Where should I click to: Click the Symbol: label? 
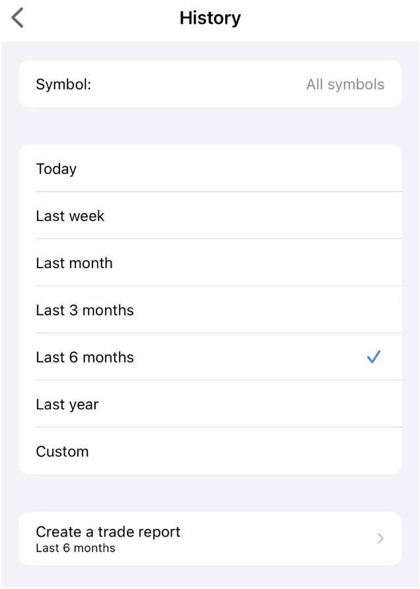coord(63,85)
